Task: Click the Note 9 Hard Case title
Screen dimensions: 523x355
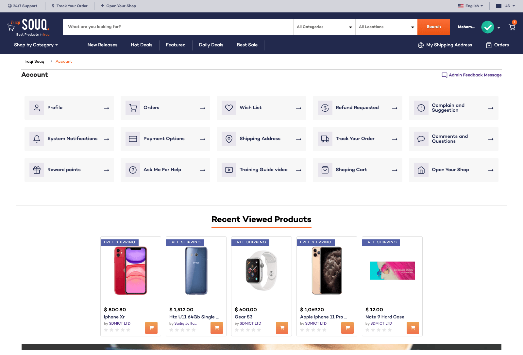Action: point(385,317)
